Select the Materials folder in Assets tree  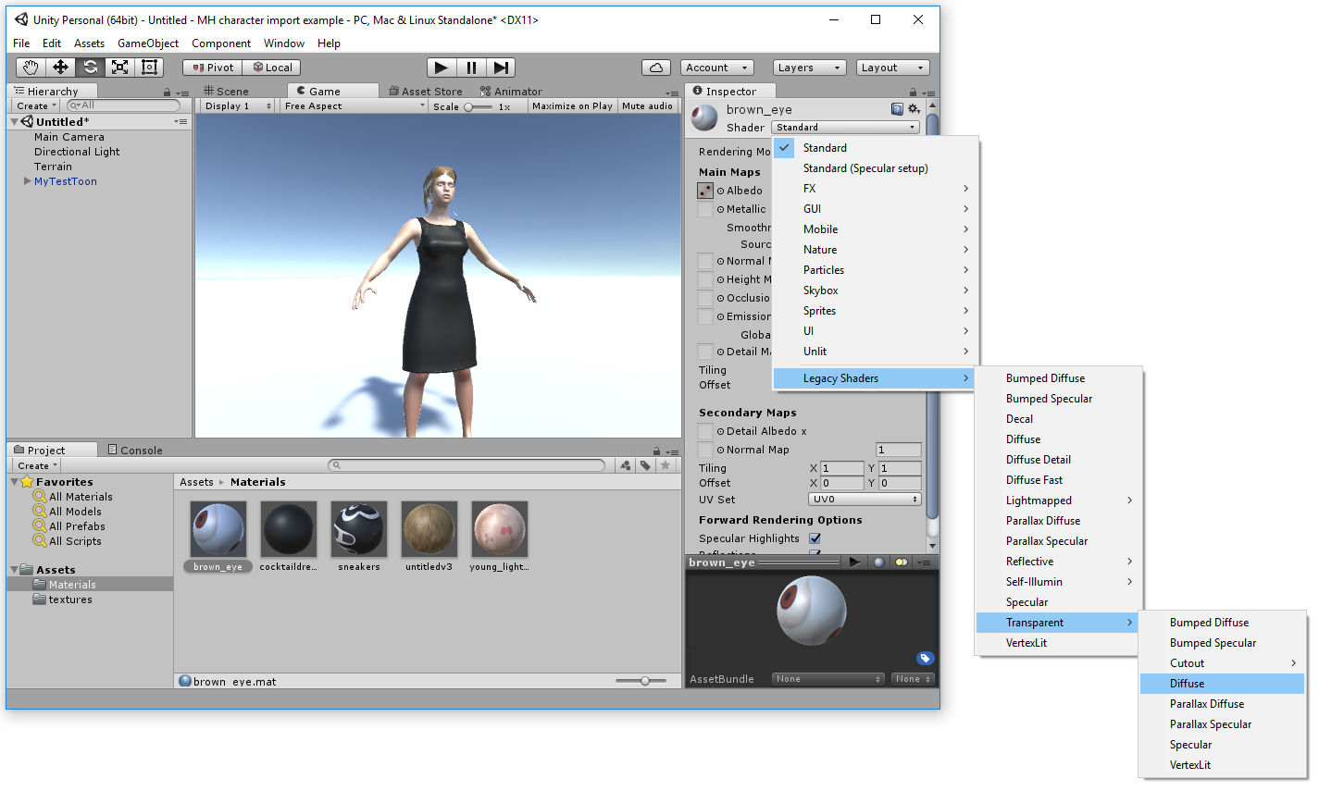[x=90, y=585]
